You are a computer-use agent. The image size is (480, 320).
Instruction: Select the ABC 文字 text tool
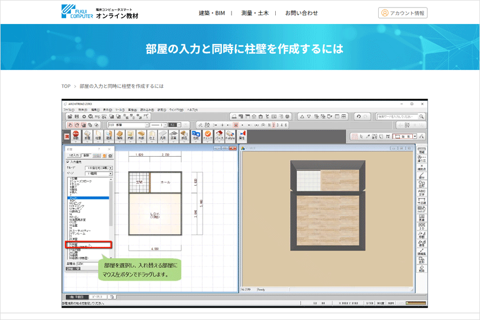421,192
